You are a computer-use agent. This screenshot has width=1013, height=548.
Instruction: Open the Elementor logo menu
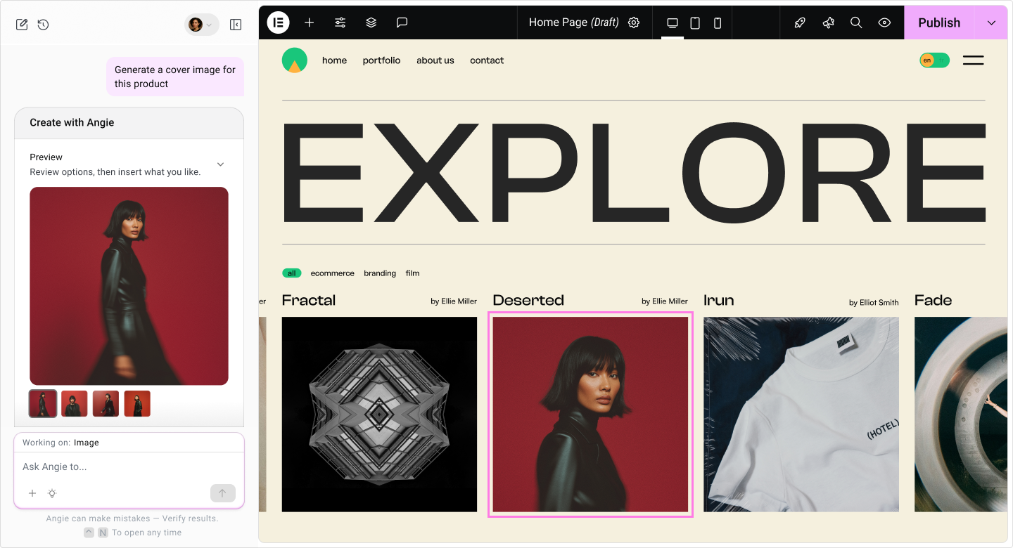pyautogui.click(x=278, y=22)
